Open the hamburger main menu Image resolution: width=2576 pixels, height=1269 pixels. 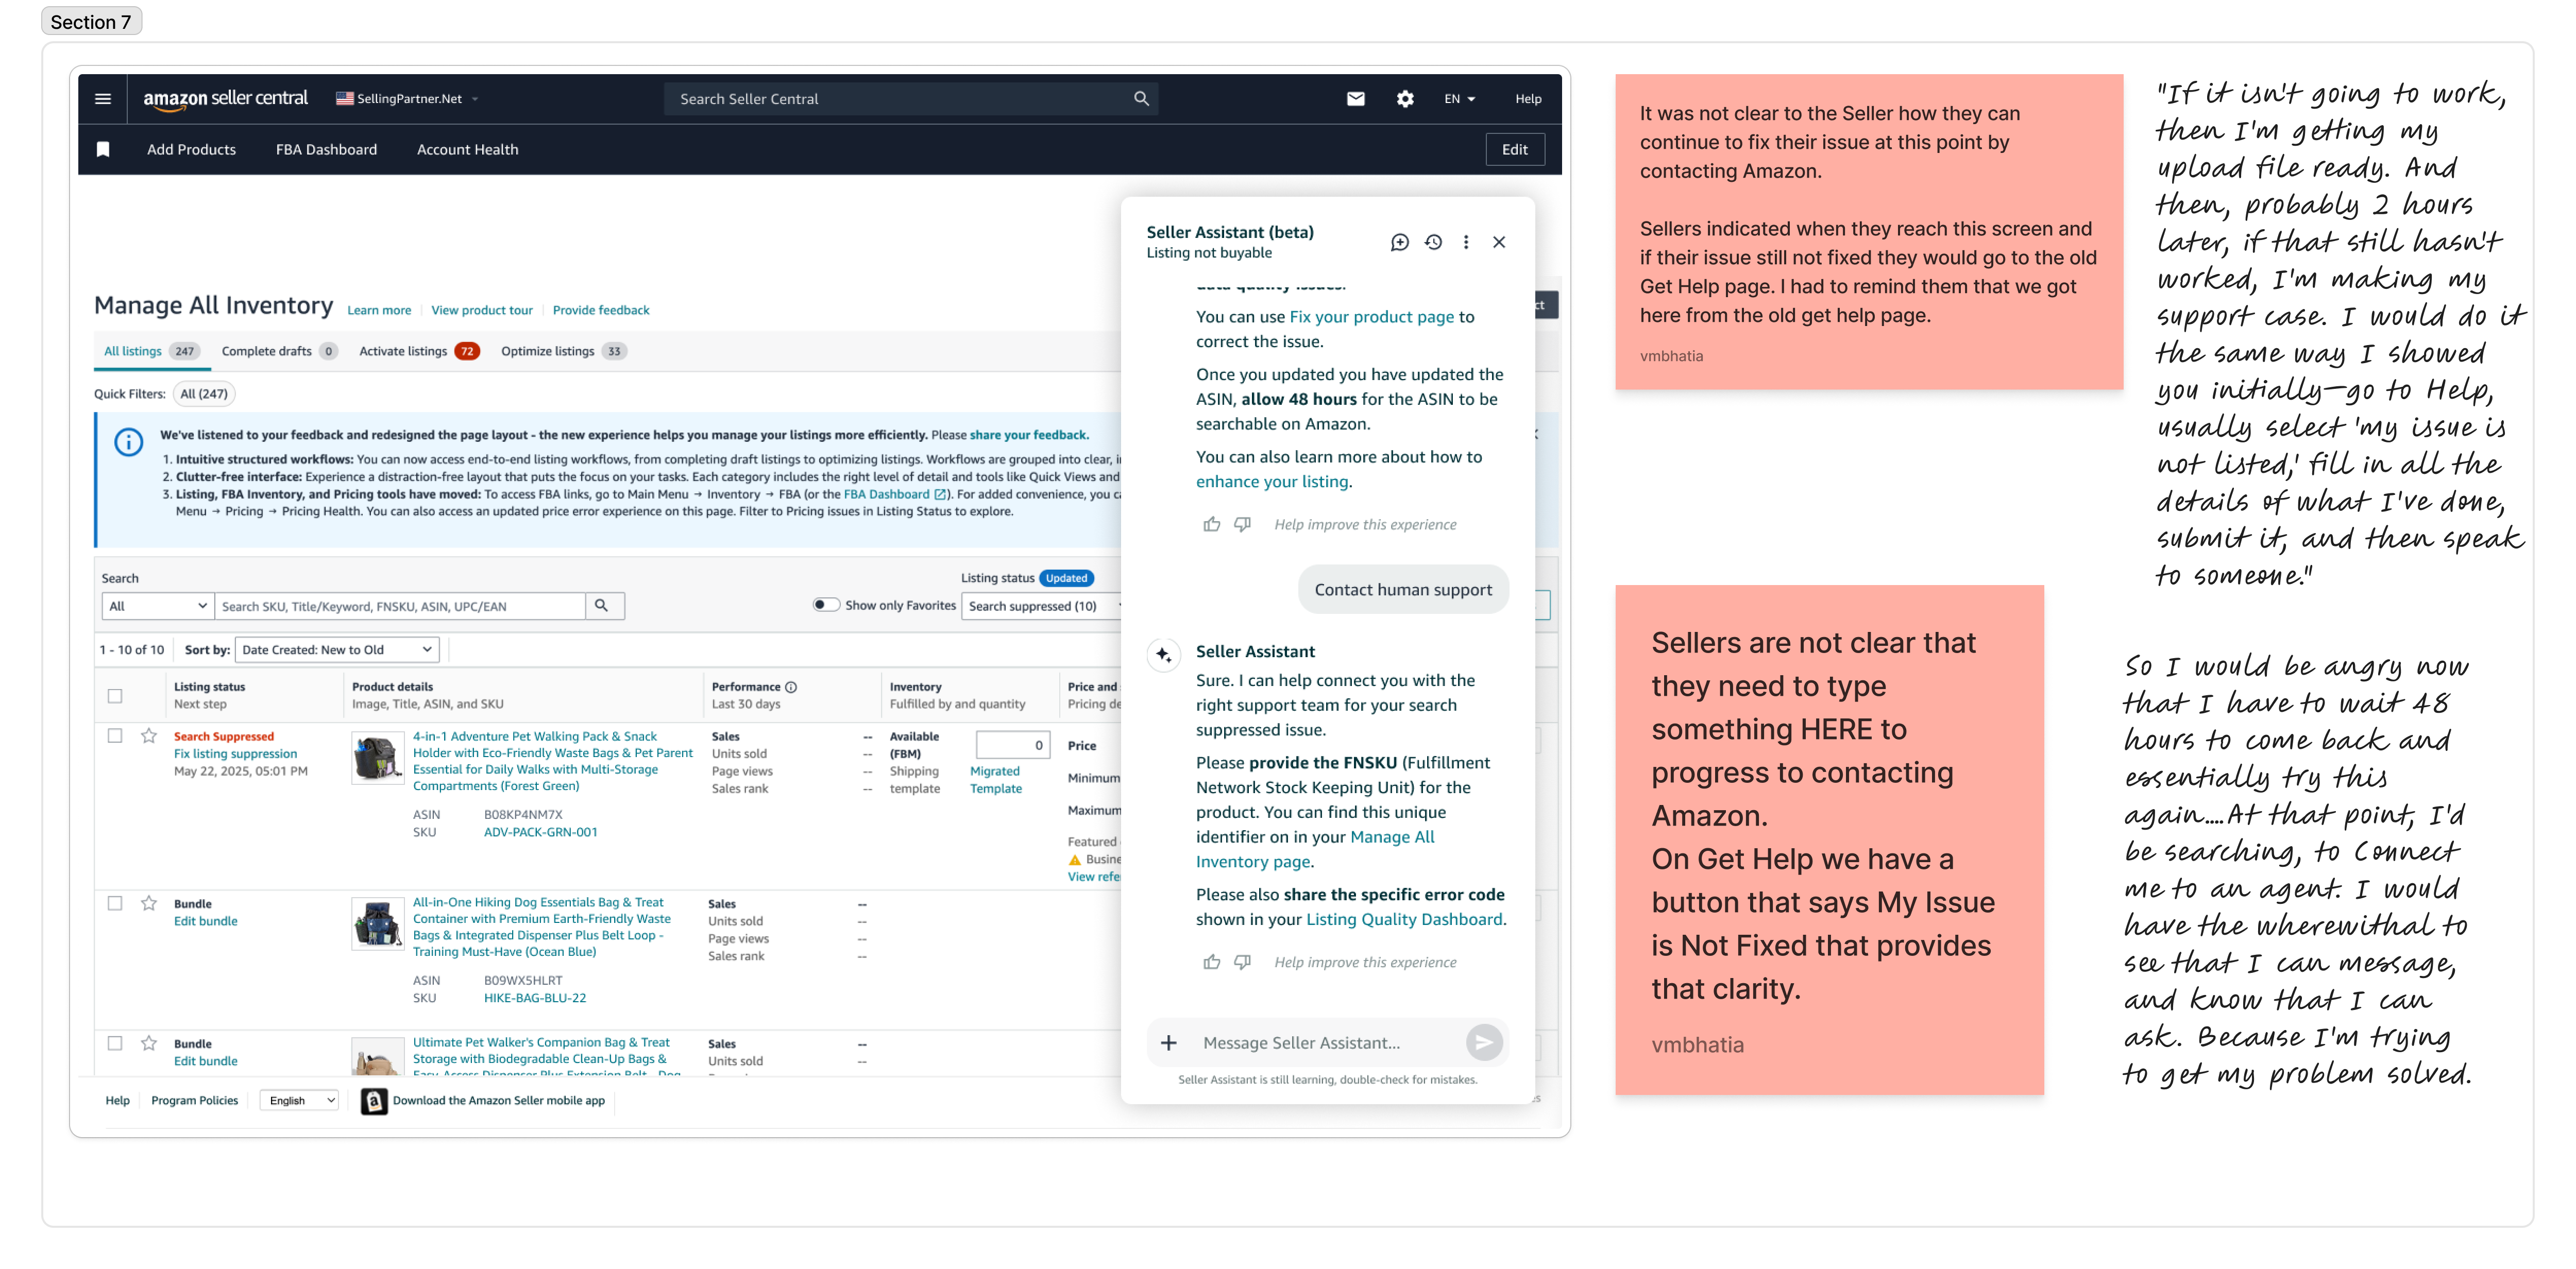(x=102, y=98)
